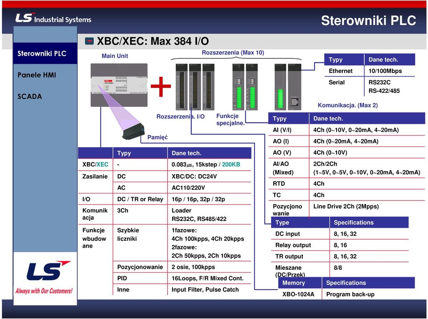The width and height of the screenshot is (428, 319).
Task: Click the LS Industrial Systems header logo
Action: tap(53, 18)
